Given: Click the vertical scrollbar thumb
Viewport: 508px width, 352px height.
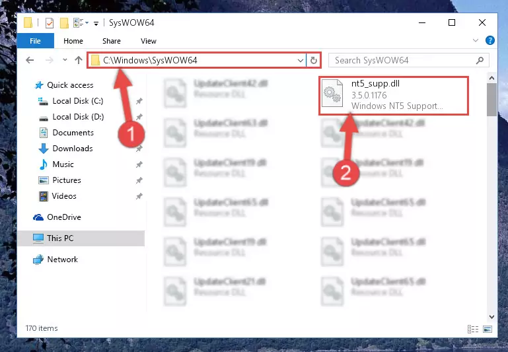Looking at the screenshot, I should (x=491, y=100).
